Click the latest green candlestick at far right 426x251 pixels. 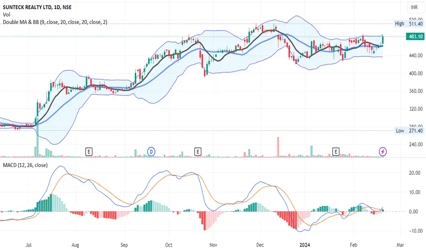pyautogui.click(x=383, y=40)
